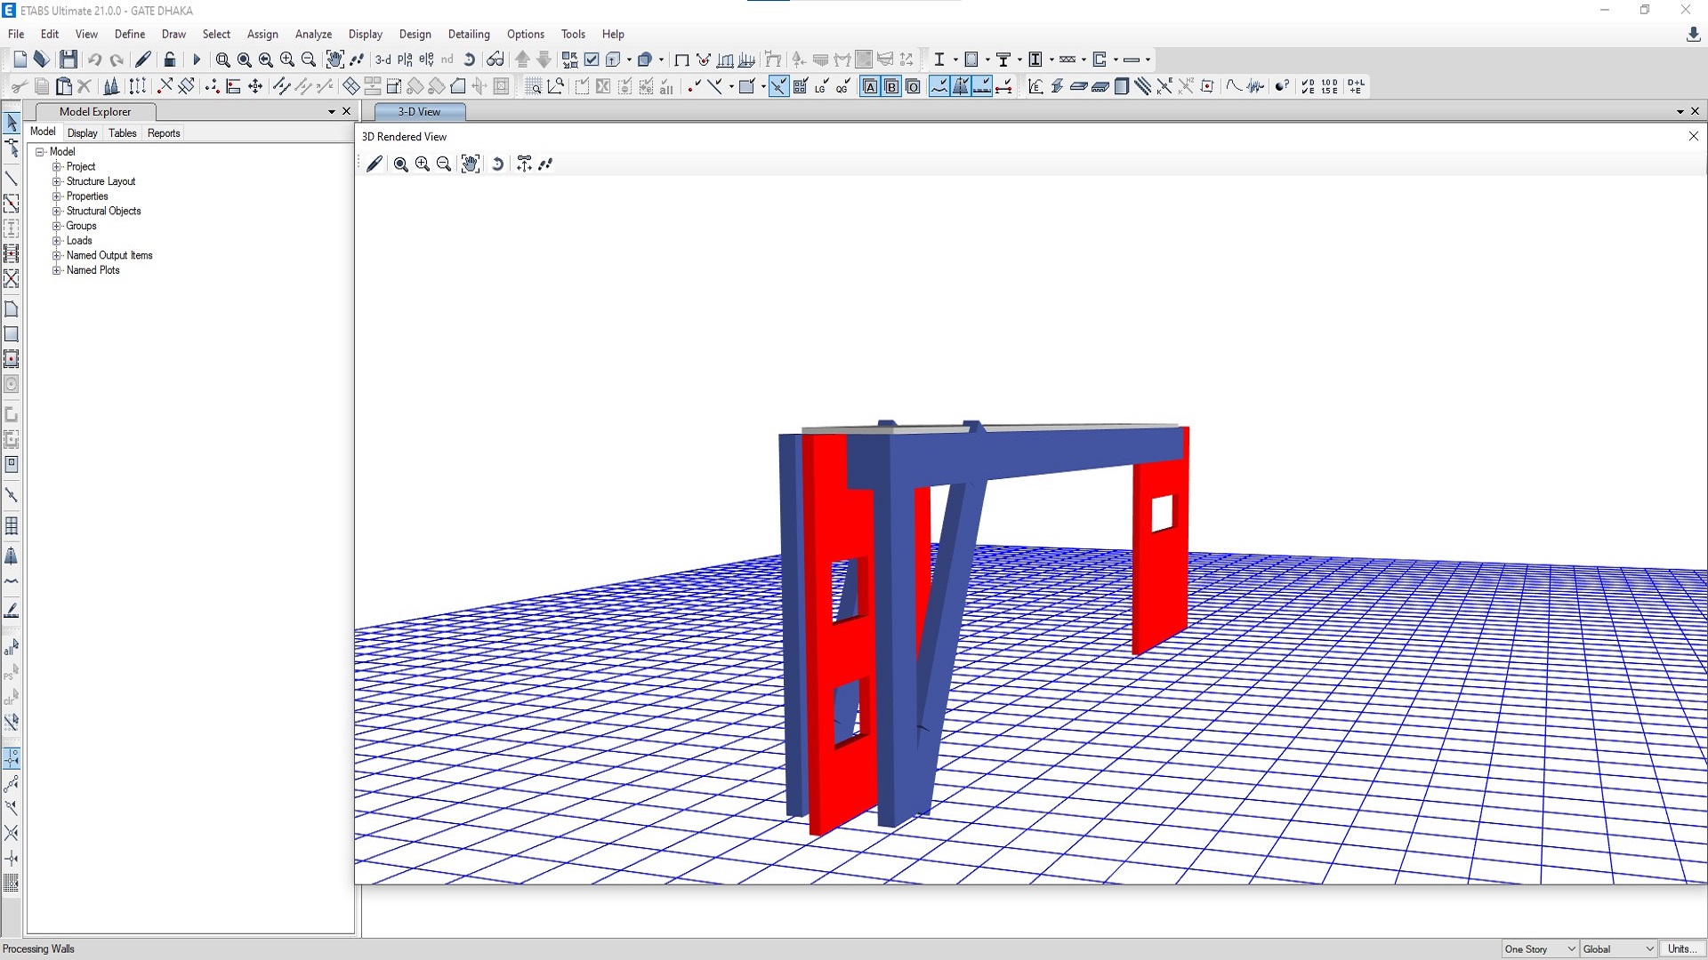Set the 3-d view in the main toolbar

coord(383,60)
